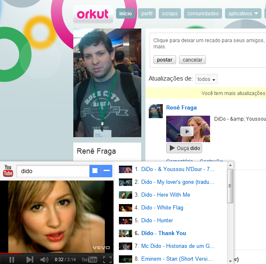This screenshot has height=264, width=266.
Task: Click results list scroll down arrow
Action: (230, 261)
